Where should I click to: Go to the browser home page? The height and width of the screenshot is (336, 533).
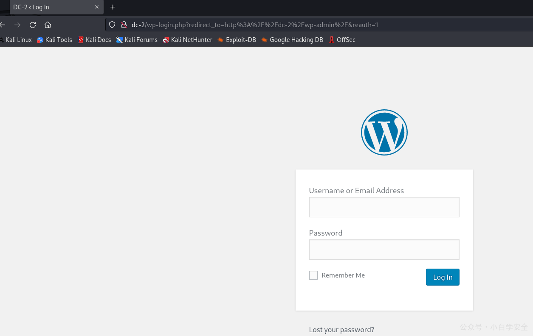point(48,25)
